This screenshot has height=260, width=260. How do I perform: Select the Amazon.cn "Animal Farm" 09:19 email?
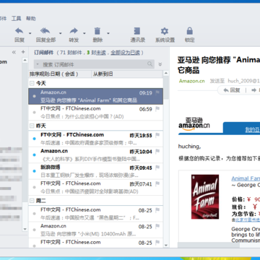click(x=95, y=96)
